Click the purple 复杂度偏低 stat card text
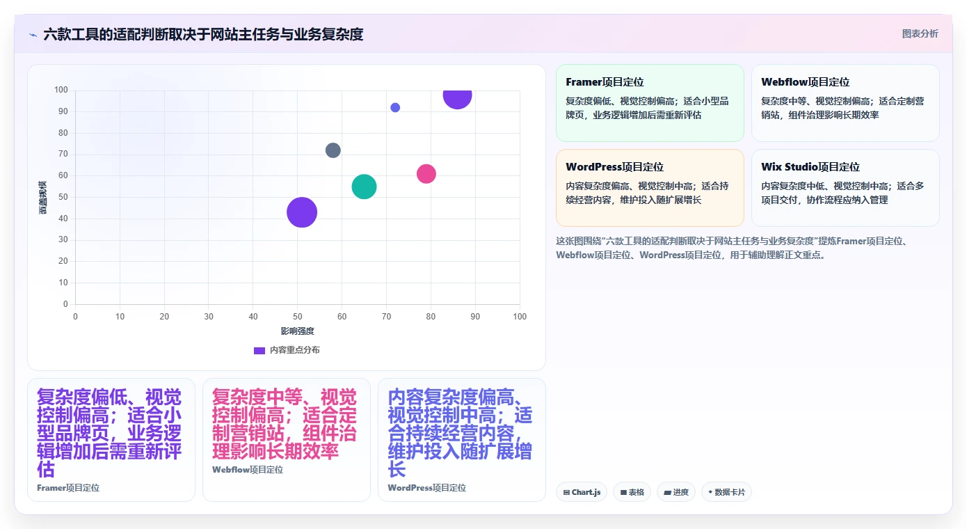 (x=109, y=433)
